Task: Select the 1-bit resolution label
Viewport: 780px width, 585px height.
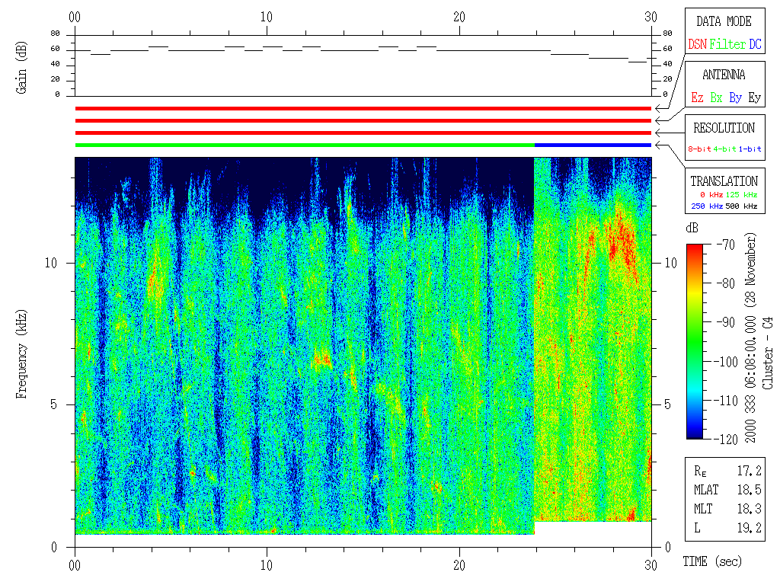Action: tap(750, 149)
